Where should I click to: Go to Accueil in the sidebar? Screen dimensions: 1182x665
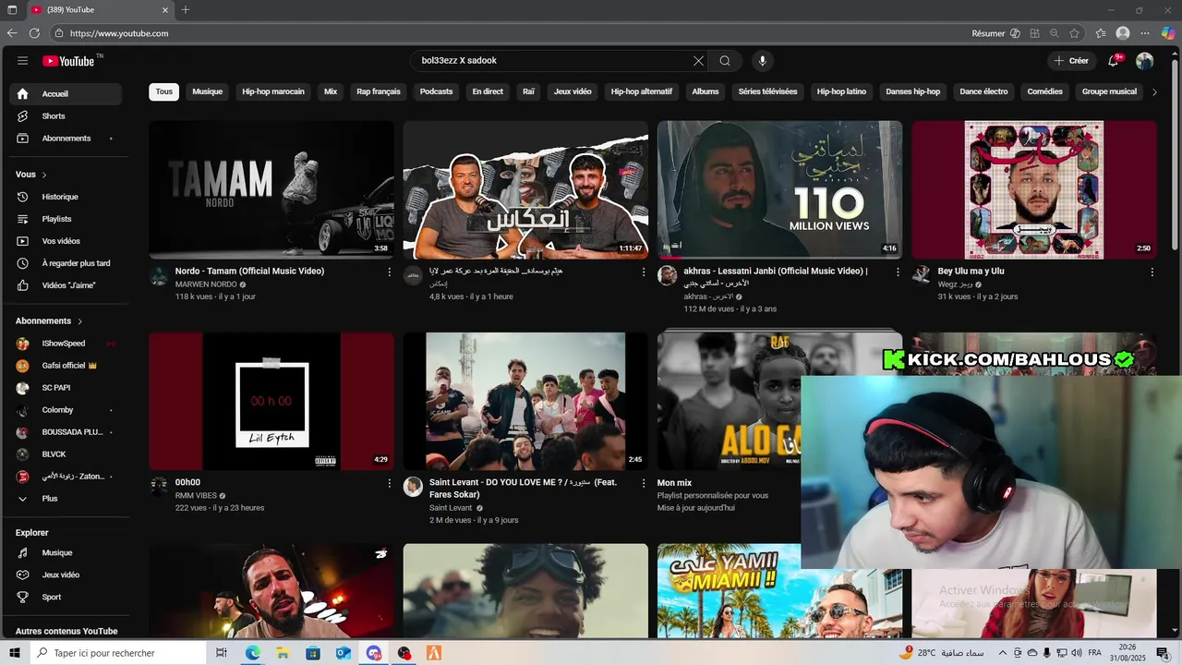(66, 94)
